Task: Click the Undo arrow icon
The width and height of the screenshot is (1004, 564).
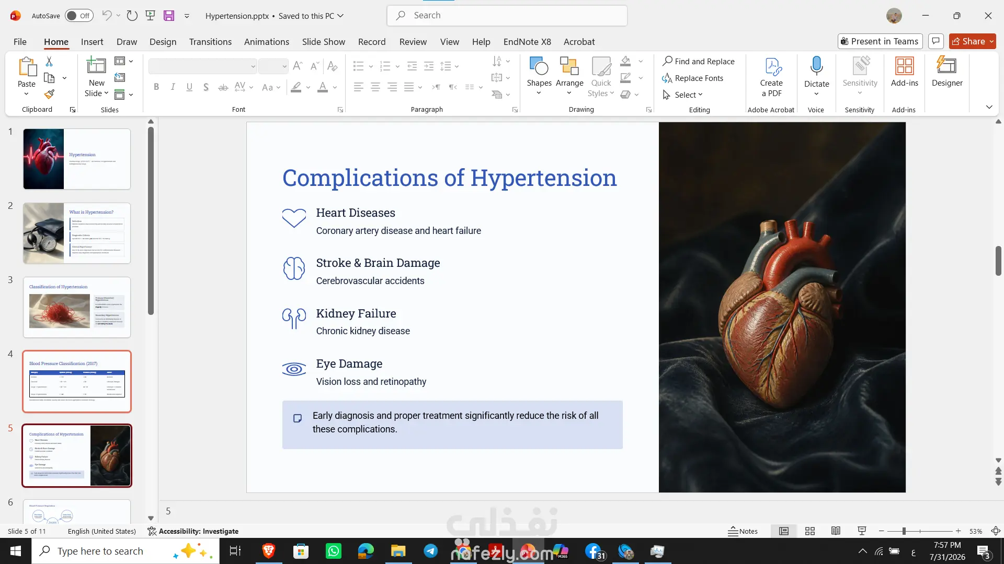Action: click(x=107, y=16)
